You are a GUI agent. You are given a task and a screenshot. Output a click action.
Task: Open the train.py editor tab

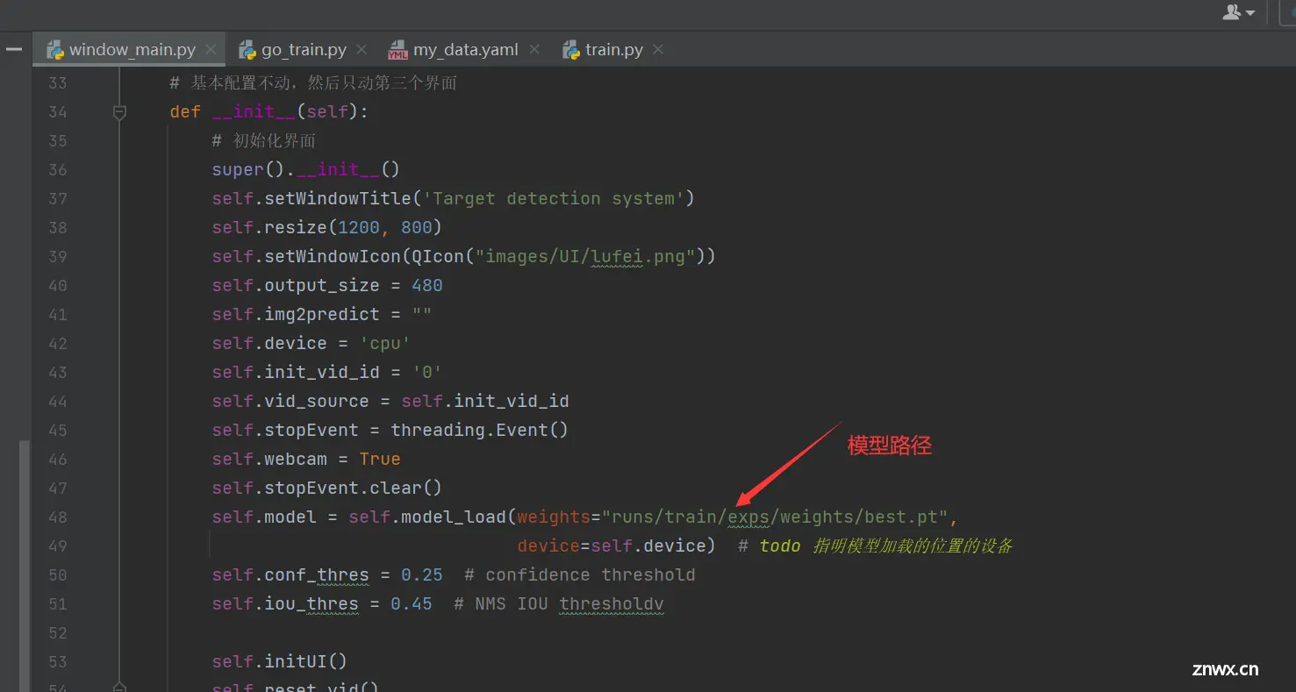(613, 50)
